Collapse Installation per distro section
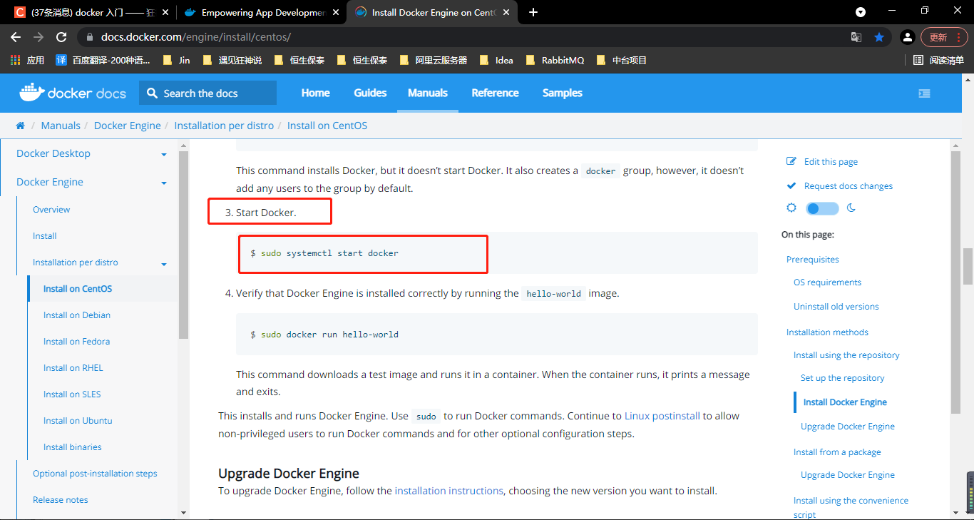Image resolution: width=974 pixels, height=520 pixels. (x=164, y=263)
